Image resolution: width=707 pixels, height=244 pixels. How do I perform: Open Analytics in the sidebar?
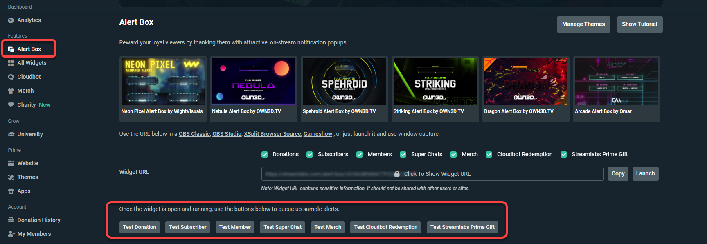[x=29, y=20]
